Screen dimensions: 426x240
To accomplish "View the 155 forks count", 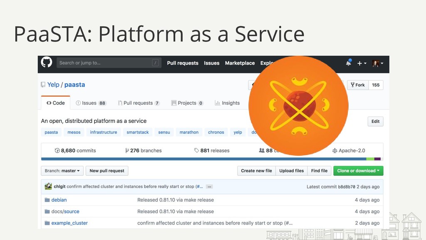I will 376,85.
